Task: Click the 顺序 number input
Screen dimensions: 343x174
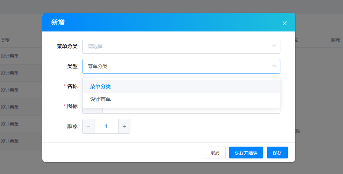Action: pyautogui.click(x=106, y=126)
